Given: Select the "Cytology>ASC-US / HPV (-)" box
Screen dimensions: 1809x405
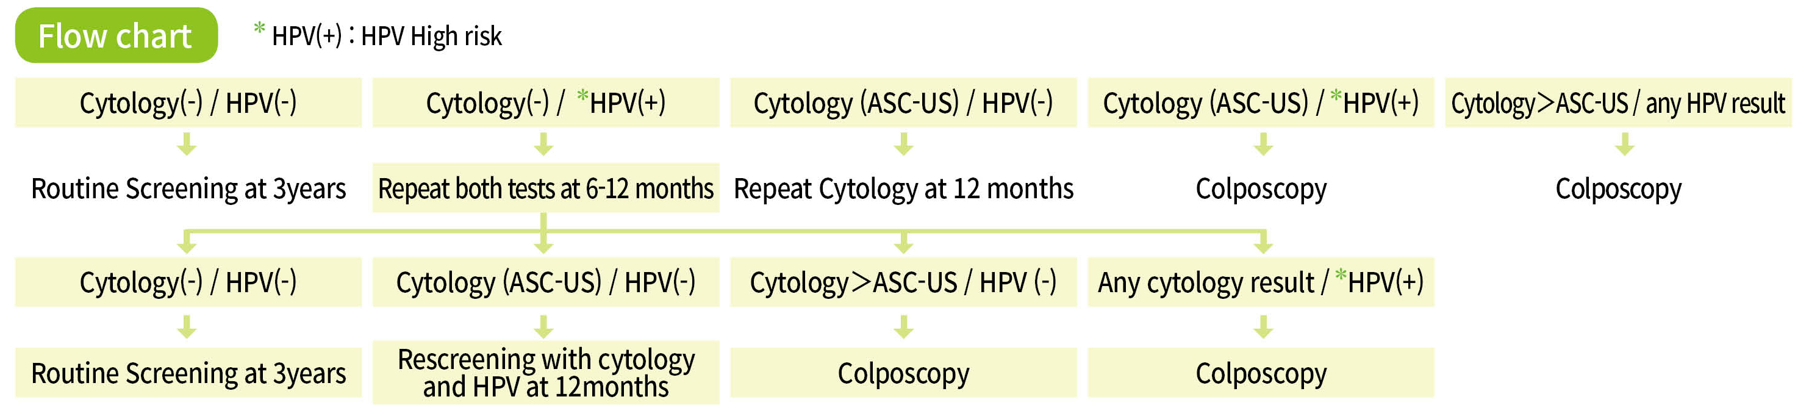Looking at the screenshot, I should click(x=903, y=282).
